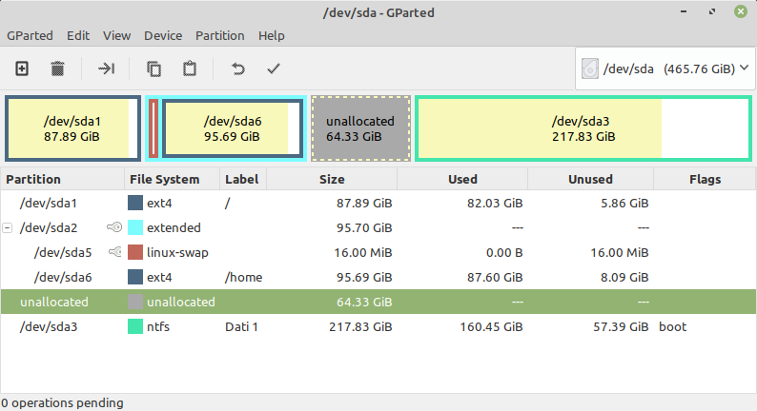Image resolution: width=757 pixels, height=411 pixels.
Task: Click the New partition toolbar icon
Action: [22, 68]
